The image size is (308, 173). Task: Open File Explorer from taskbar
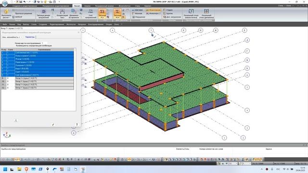pyautogui.click(x=19, y=169)
